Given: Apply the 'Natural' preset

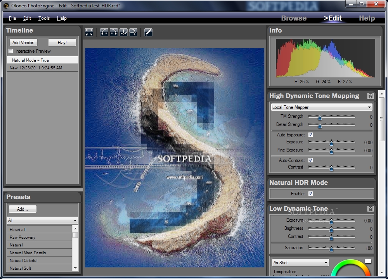Looking at the screenshot, I should (39, 245).
